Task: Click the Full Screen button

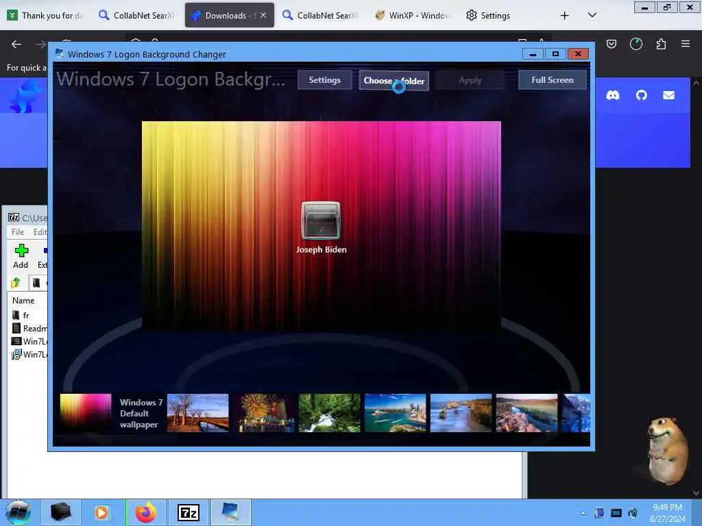Action: click(x=552, y=80)
